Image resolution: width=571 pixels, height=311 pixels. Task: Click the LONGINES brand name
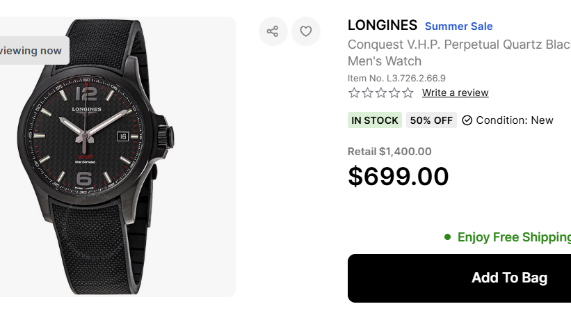click(x=383, y=26)
